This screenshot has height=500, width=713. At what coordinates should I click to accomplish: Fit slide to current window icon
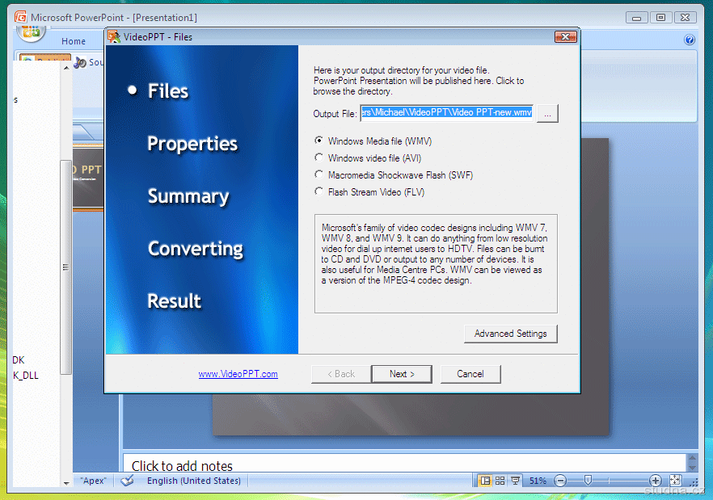click(x=676, y=481)
